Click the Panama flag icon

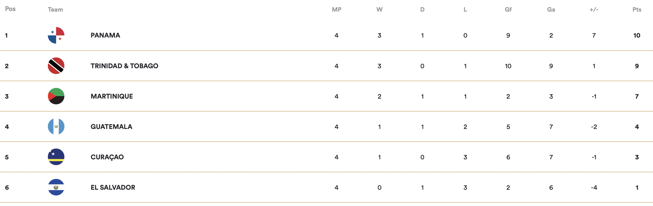[x=56, y=35]
